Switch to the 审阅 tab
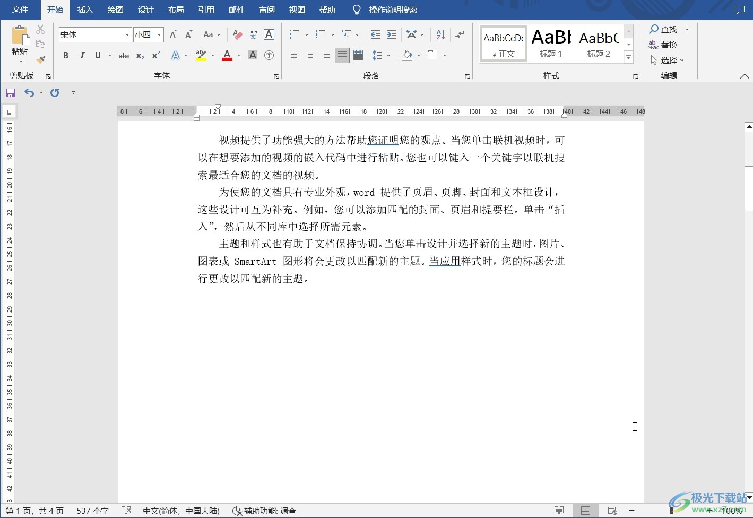 pos(267,10)
